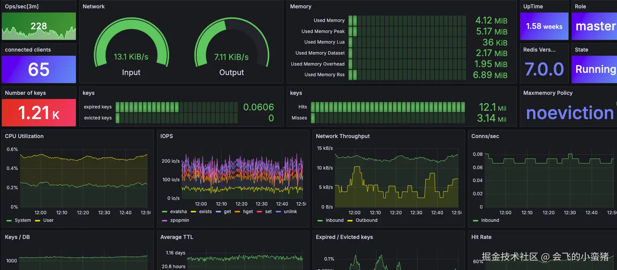Viewport: 617px width, 270px height.
Task: Open the connected clients panel title
Action: pos(28,50)
